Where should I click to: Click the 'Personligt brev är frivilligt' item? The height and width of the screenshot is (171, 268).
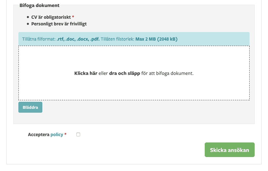pos(59,24)
